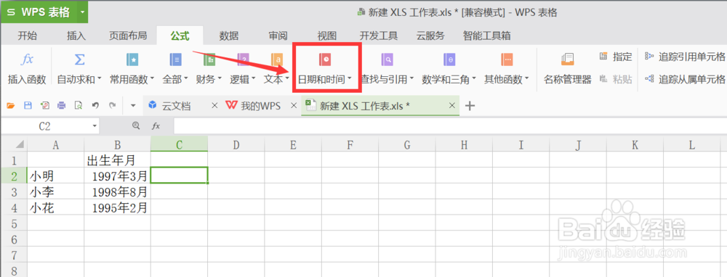
Task: Select row header 4
Action: point(14,207)
